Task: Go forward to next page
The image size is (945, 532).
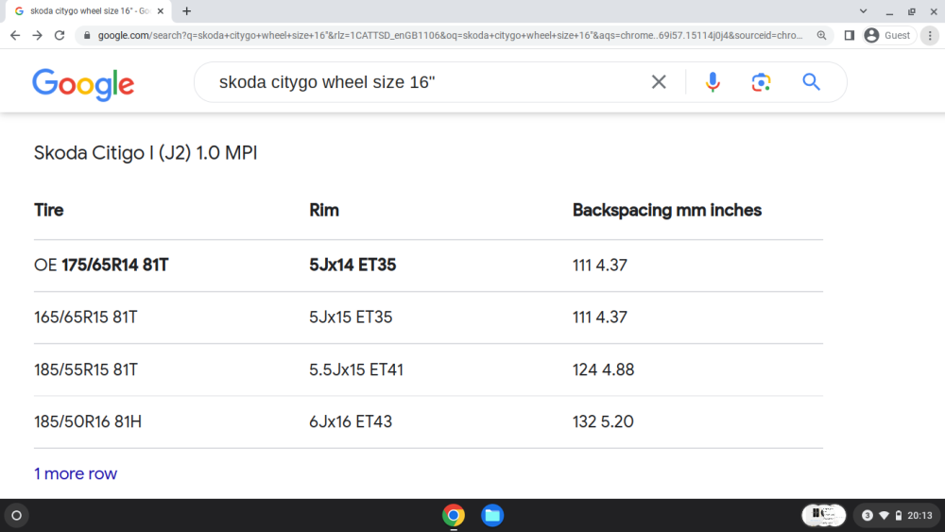Action: point(38,36)
